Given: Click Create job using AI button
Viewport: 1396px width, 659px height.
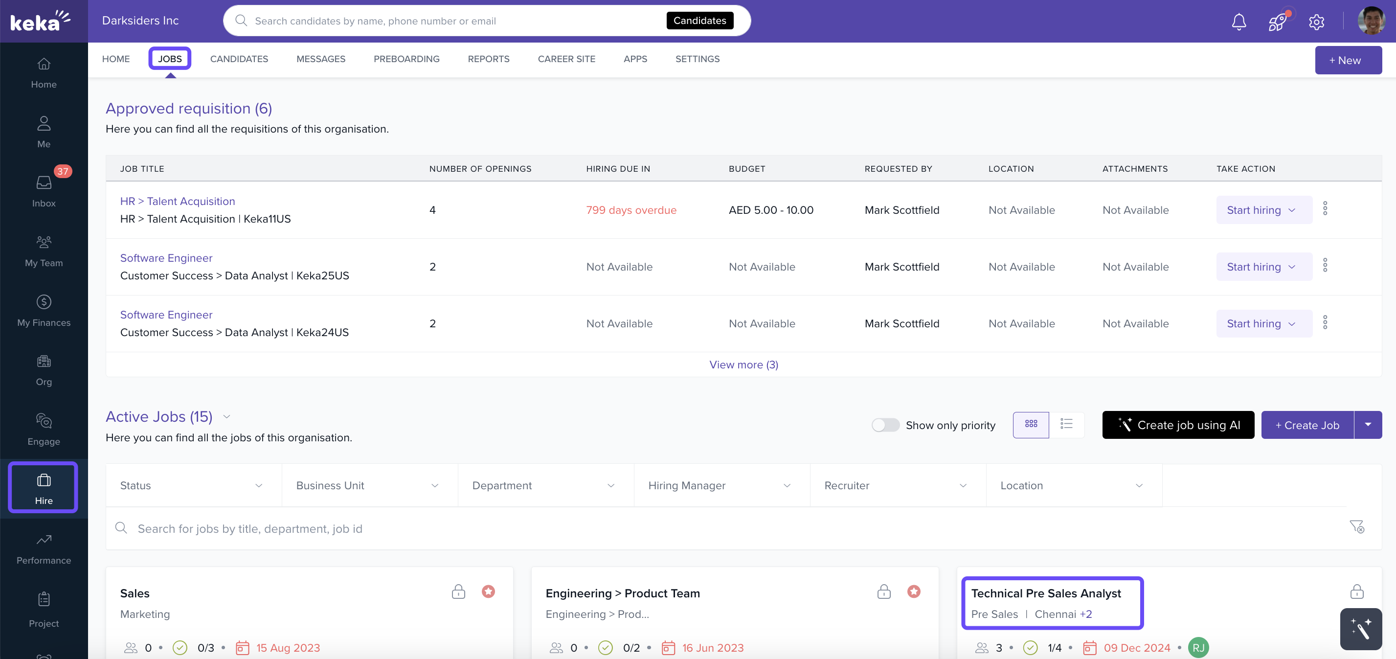Looking at the screenshot, I should (1178, 425).
